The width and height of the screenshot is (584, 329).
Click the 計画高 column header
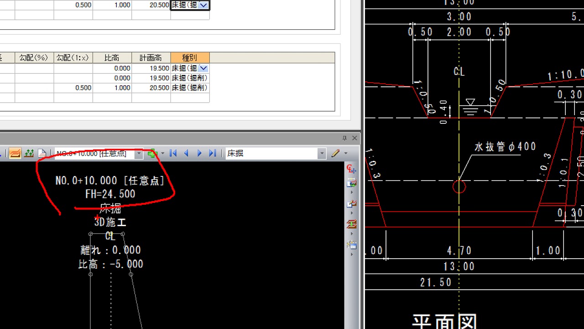pyautogui.click(x=151, y=58)
